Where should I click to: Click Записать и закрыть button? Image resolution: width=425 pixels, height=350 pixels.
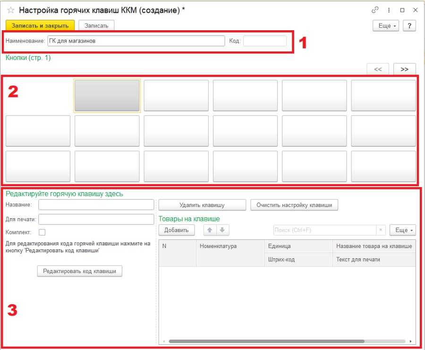pyautogui.click(x=40, y=26)
